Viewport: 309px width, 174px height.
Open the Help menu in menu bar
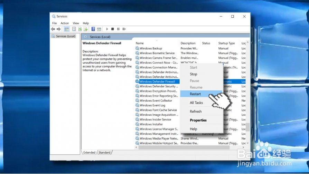click(86, 23)
